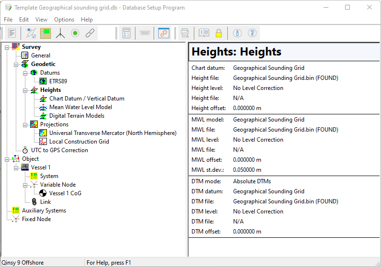The image size is (381, 267).
Task: Click the blue info circle icon
Action: [237, 33]
